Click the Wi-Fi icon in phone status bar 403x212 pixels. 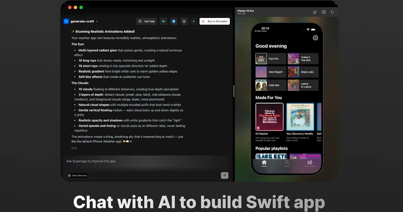(x=308, y=30)
